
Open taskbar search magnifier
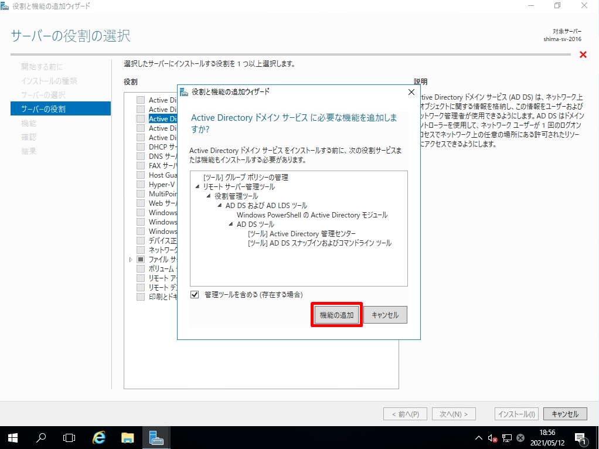pyautogui.click(x=41, y=438)
